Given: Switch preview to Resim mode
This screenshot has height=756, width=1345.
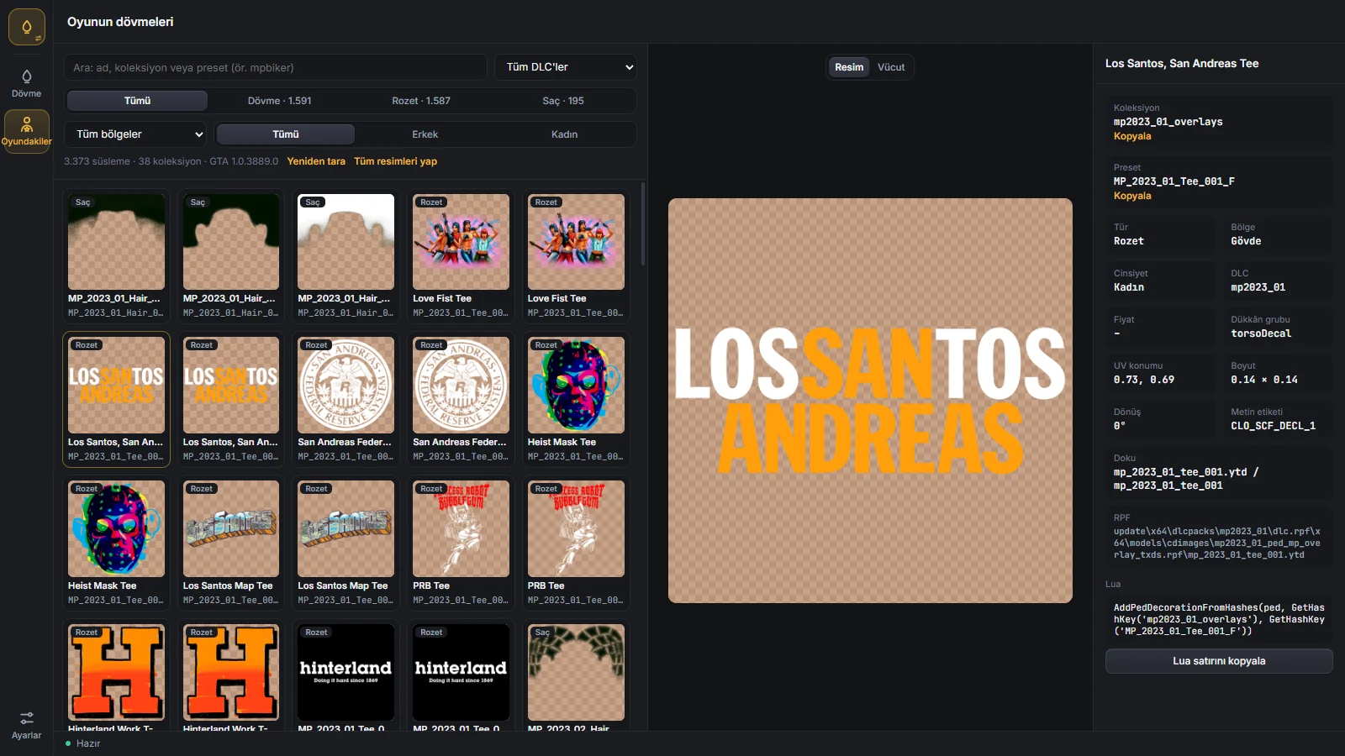Looking at the screenshot, I should pos(849,67).
